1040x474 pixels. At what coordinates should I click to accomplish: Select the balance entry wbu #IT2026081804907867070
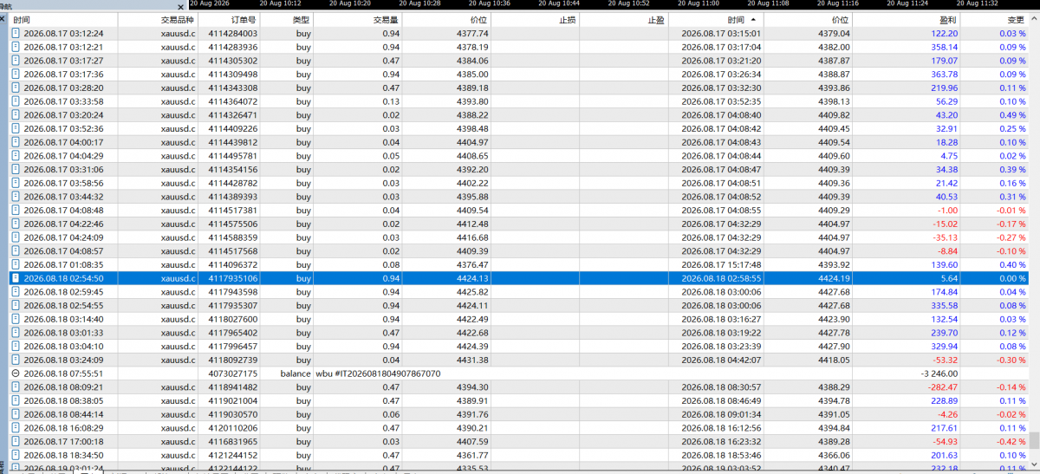point(379,373)
